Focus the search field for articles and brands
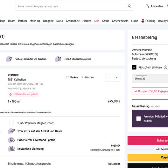Screen dimensions: 168x168 (x=74, y=6)
